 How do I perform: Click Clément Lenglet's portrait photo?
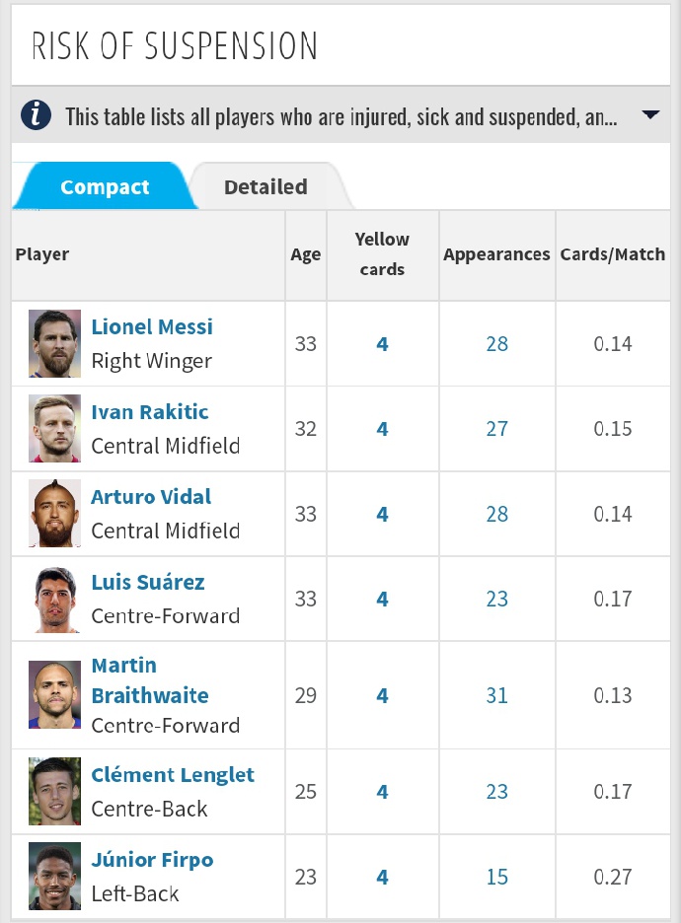tap(54, 791)
